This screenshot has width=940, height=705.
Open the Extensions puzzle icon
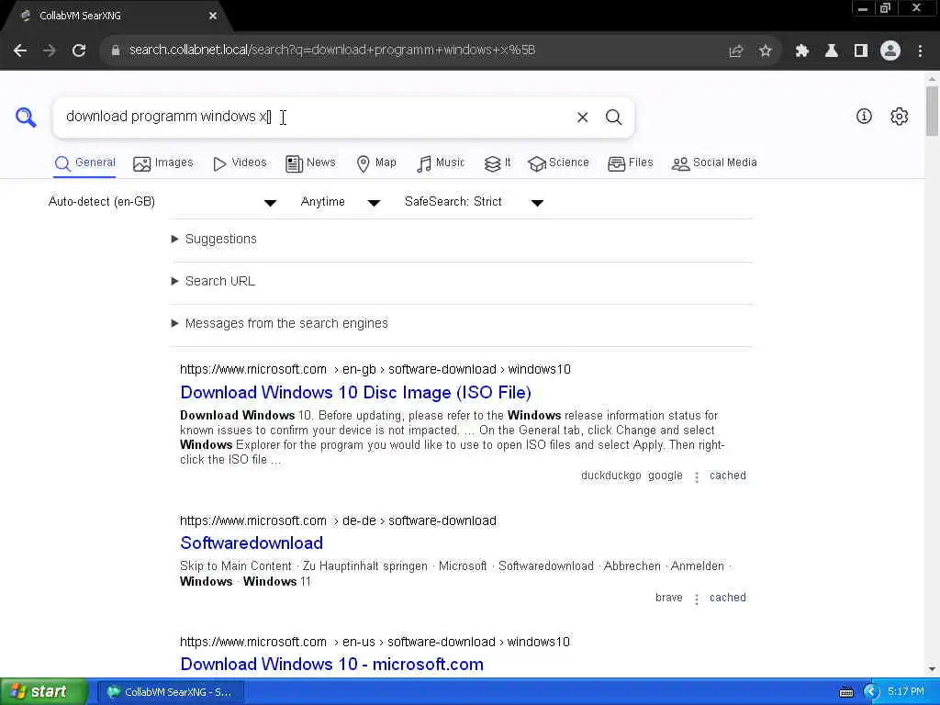[801, 51]
